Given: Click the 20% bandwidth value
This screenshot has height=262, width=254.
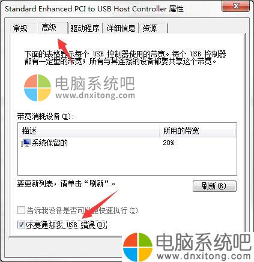Looking at the screenshot, I should coord(169,143).
